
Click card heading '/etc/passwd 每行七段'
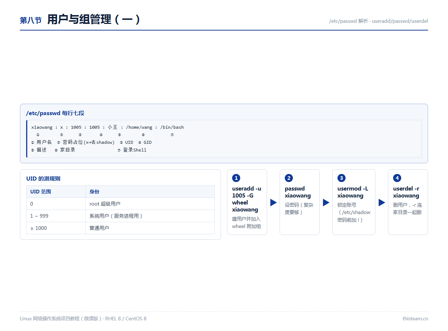(x=55, y=113)
